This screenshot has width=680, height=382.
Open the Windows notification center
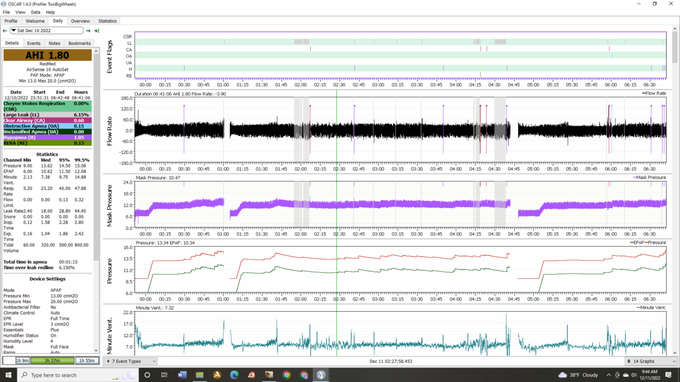(668, 375)
